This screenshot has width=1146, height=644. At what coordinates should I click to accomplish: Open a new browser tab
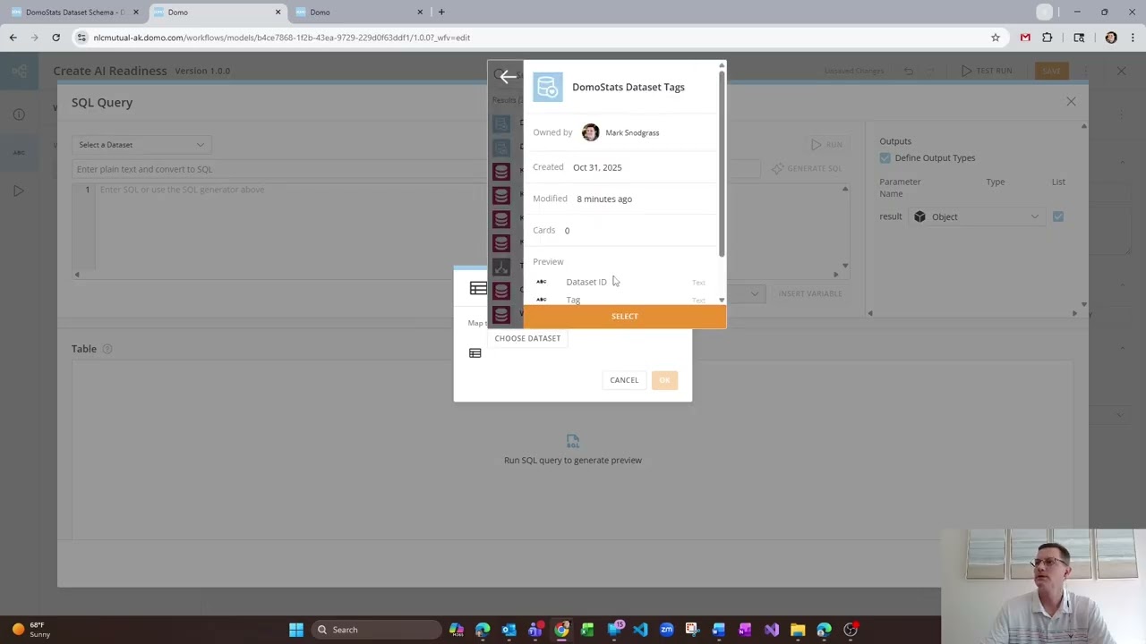tap(441, 13)
